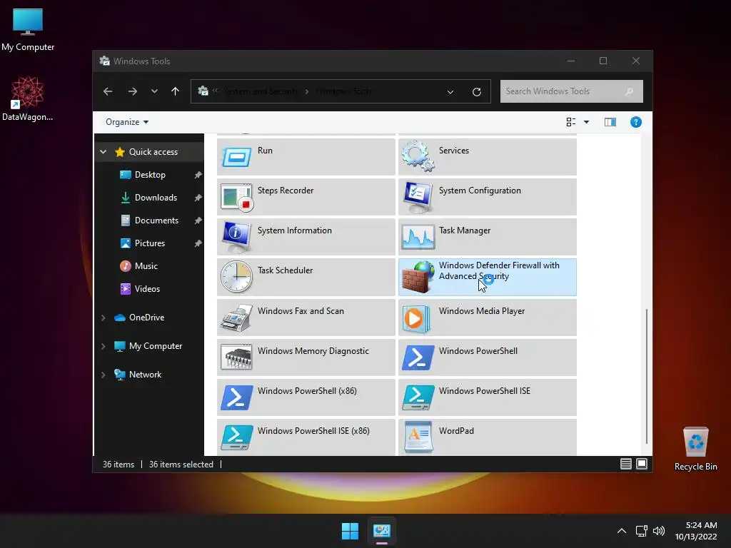
Task: Select the Steps Recorder icon
Action: coord(237,197)
